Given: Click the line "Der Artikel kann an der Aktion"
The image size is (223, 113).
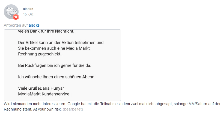Looking at the screenshot, I should coord(61,43).
